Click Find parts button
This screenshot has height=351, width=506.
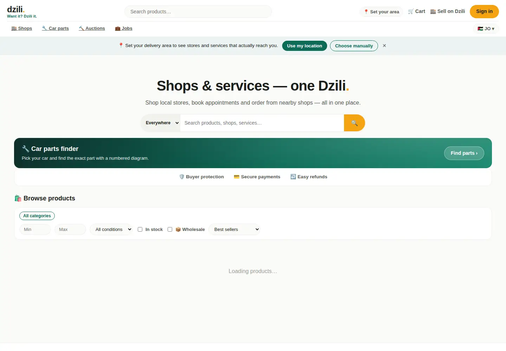(x=464, y=153)
